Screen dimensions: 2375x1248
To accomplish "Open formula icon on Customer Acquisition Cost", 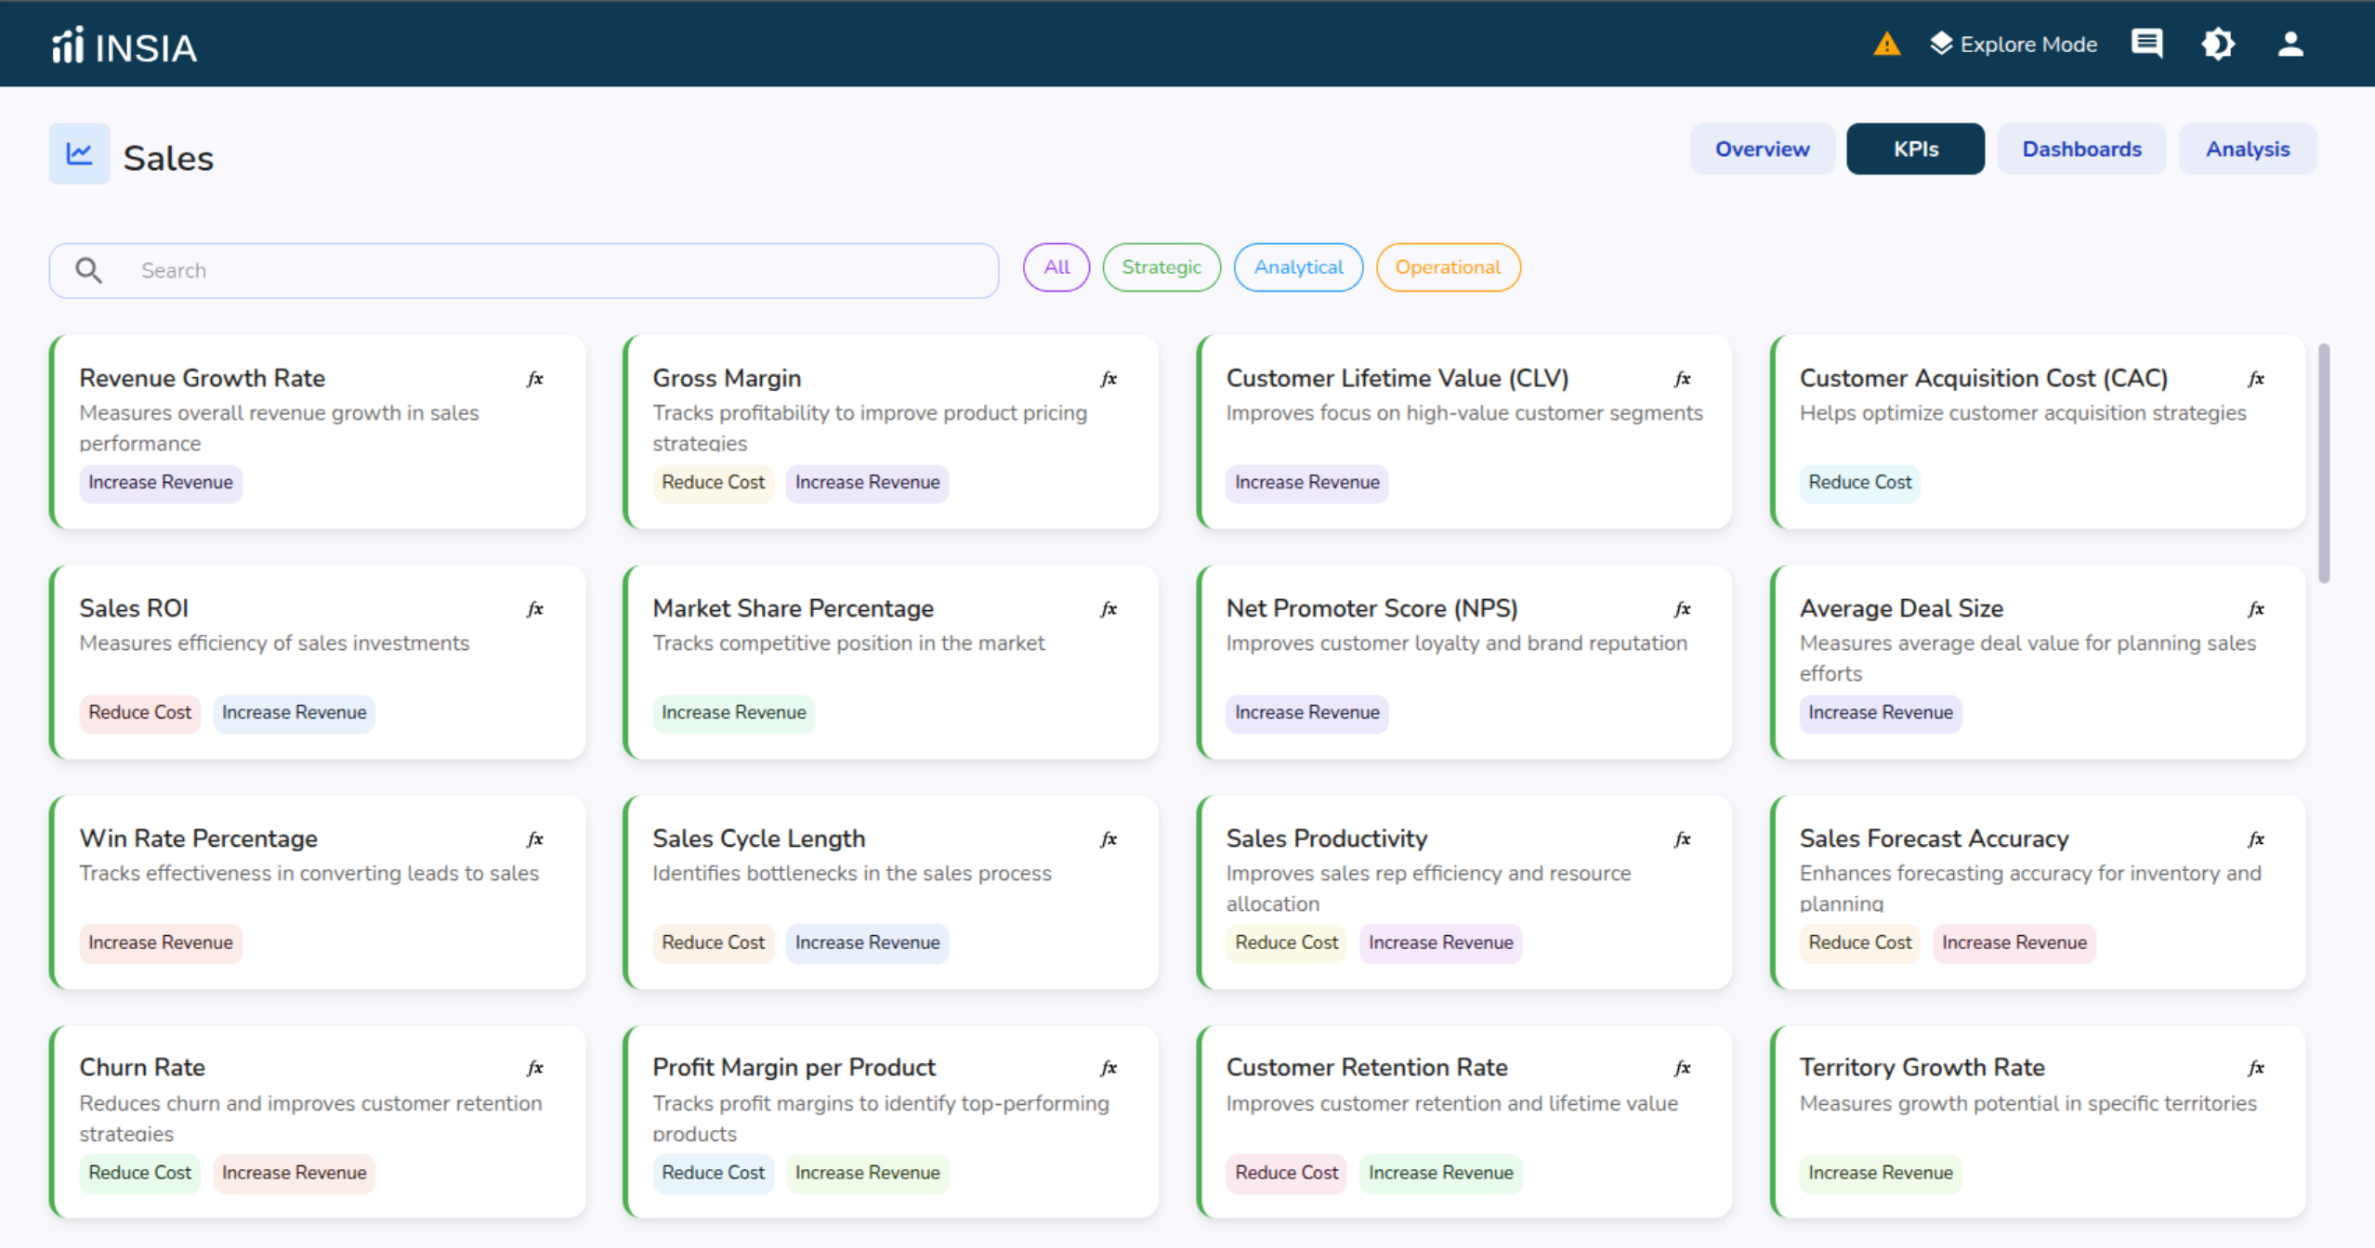I will pos(2255,379).
